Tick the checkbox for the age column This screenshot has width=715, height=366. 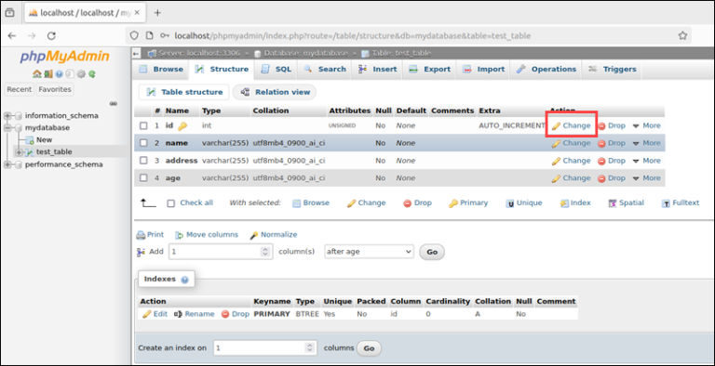tap(143, 178)
